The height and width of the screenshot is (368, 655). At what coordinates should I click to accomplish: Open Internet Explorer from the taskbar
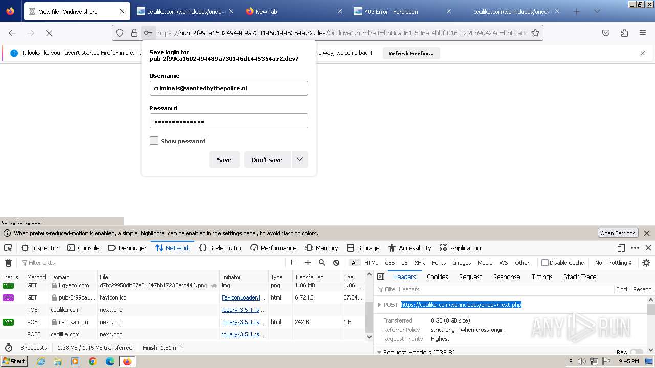tap(40, 361)
